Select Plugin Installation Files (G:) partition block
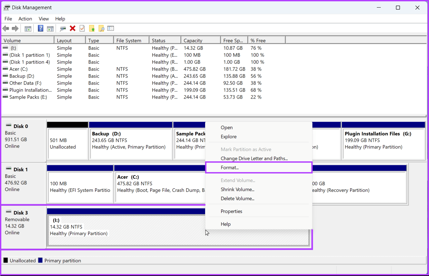This screenshot has width=429, height=276. pos(383,141)
